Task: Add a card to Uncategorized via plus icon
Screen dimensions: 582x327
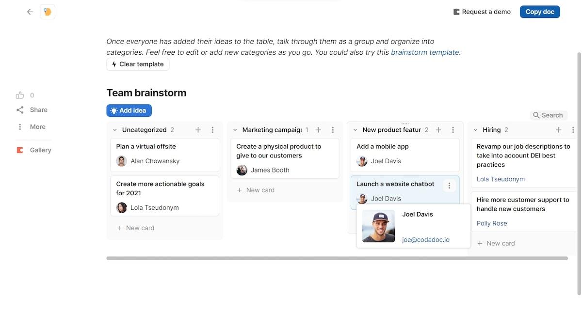Action: tap(198, 130)
